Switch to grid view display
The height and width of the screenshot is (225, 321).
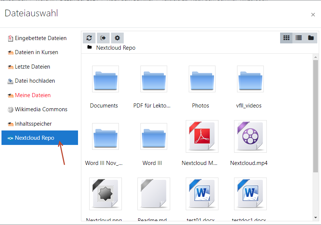(x=286, y=38)
